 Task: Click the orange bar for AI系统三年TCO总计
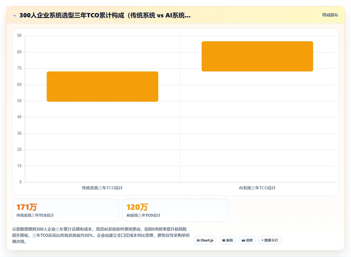pos(257,56)
